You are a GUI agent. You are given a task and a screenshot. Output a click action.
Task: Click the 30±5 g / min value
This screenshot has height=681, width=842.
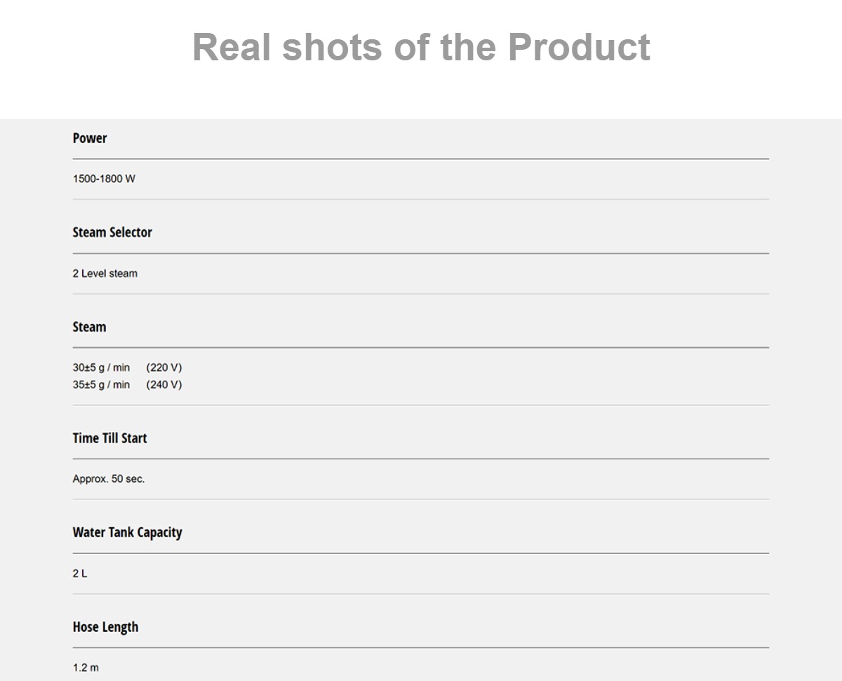point(101,368)
